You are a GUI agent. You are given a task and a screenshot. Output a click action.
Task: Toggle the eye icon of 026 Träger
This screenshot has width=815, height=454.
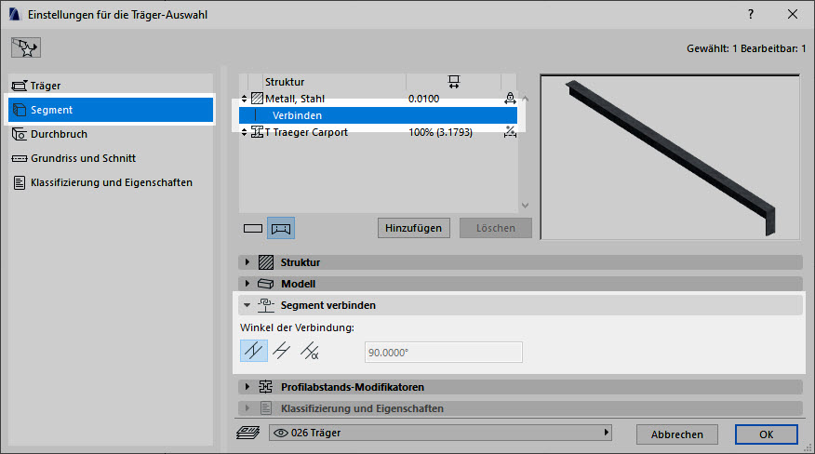pos(281,433)
